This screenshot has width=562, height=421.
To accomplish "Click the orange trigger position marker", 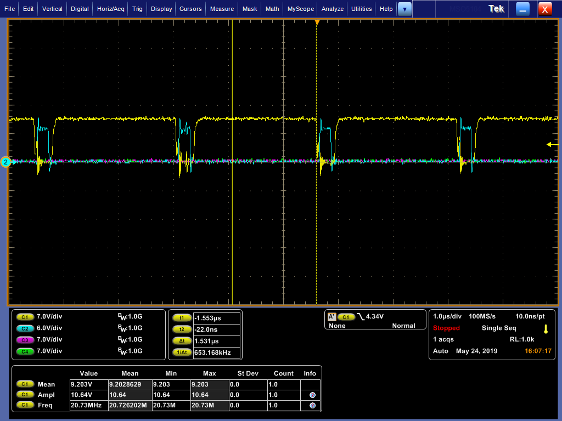I will 317,22.
